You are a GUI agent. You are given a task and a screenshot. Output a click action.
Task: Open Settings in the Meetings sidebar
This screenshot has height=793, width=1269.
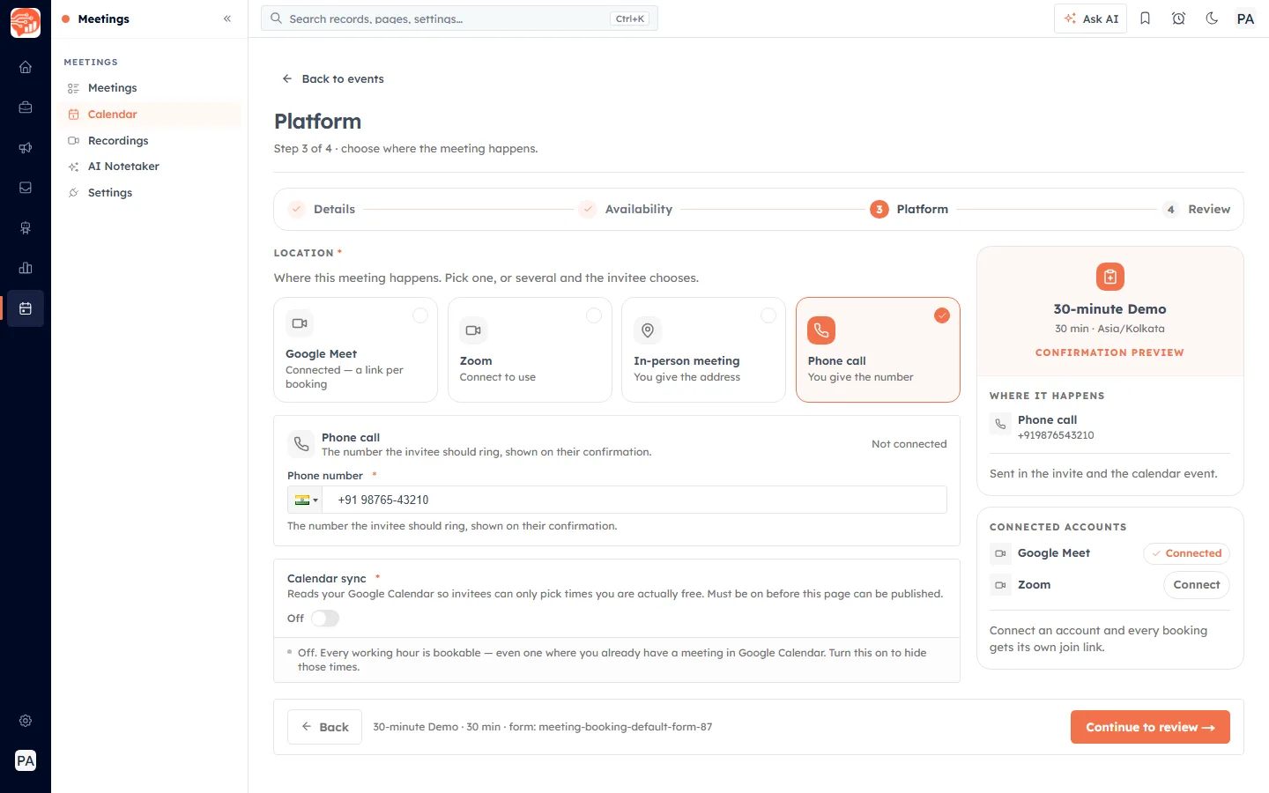[x=149, y=193]
